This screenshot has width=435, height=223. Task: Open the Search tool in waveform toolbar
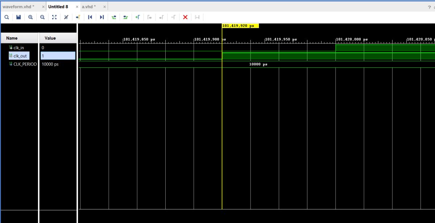[7, 17]
